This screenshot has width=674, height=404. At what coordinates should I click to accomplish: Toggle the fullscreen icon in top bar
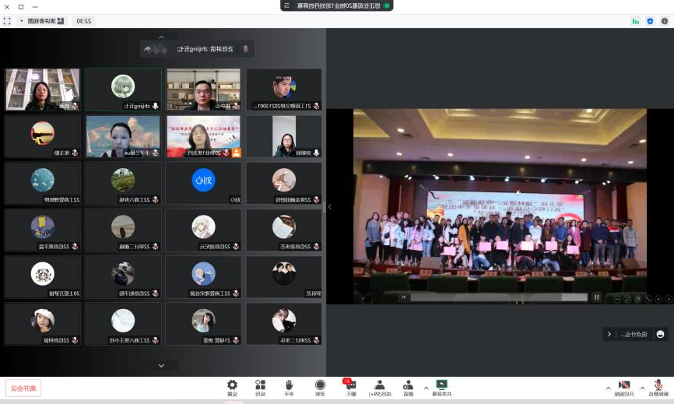(x=7, y=21)
